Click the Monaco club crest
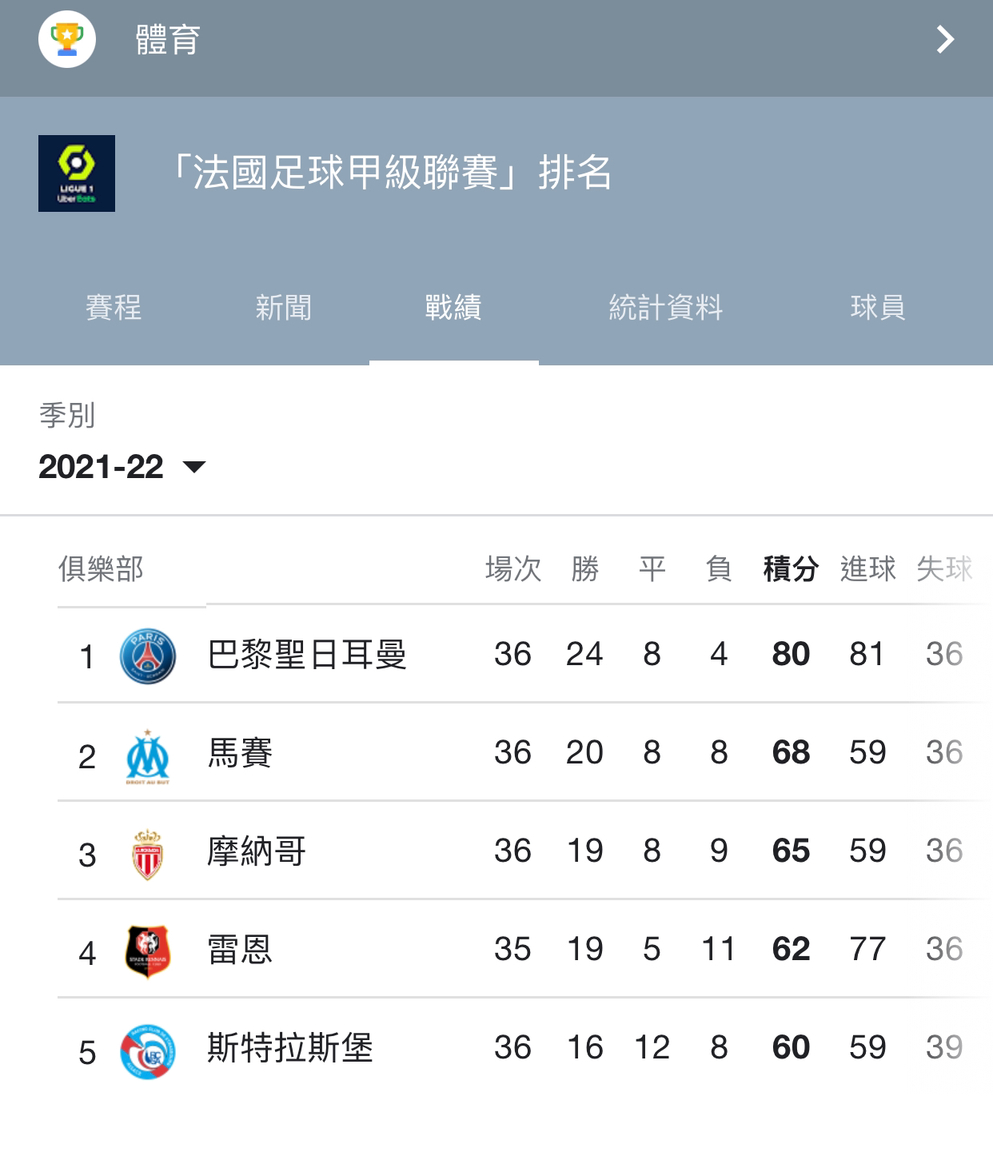Screen dimensions: 993x1160 tap(147, 854)
